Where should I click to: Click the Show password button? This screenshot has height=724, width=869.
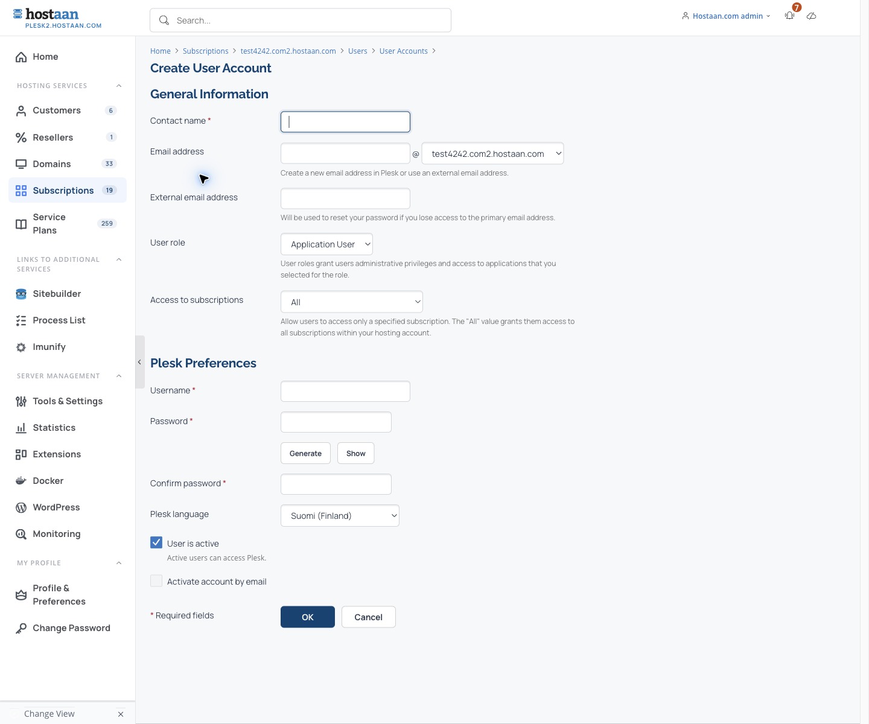(356, 453)
